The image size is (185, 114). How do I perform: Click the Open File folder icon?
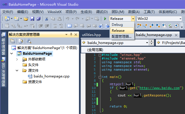pos(26,19)
